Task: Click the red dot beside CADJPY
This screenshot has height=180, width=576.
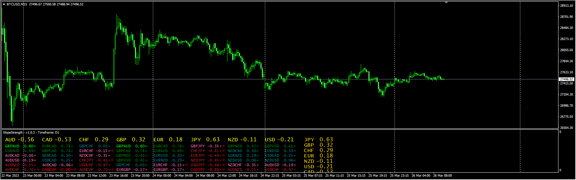Action: [x=223, y=170]
